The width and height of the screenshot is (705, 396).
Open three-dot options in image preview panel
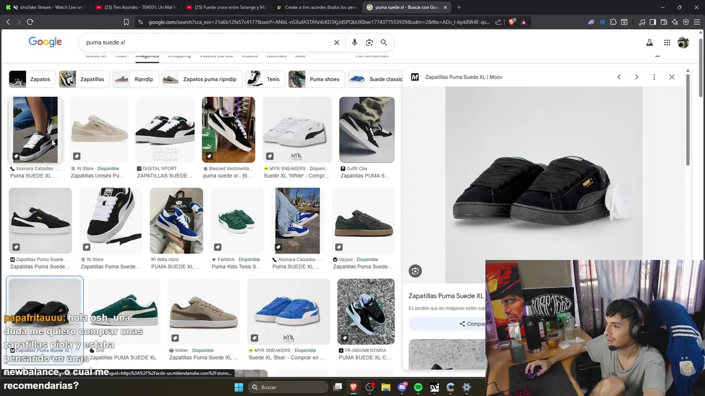654,77
